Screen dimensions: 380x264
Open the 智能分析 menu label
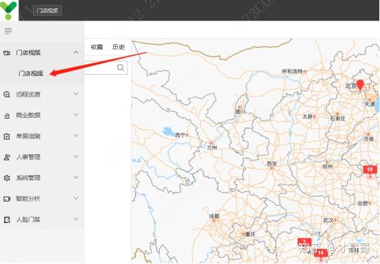(28, 199)
